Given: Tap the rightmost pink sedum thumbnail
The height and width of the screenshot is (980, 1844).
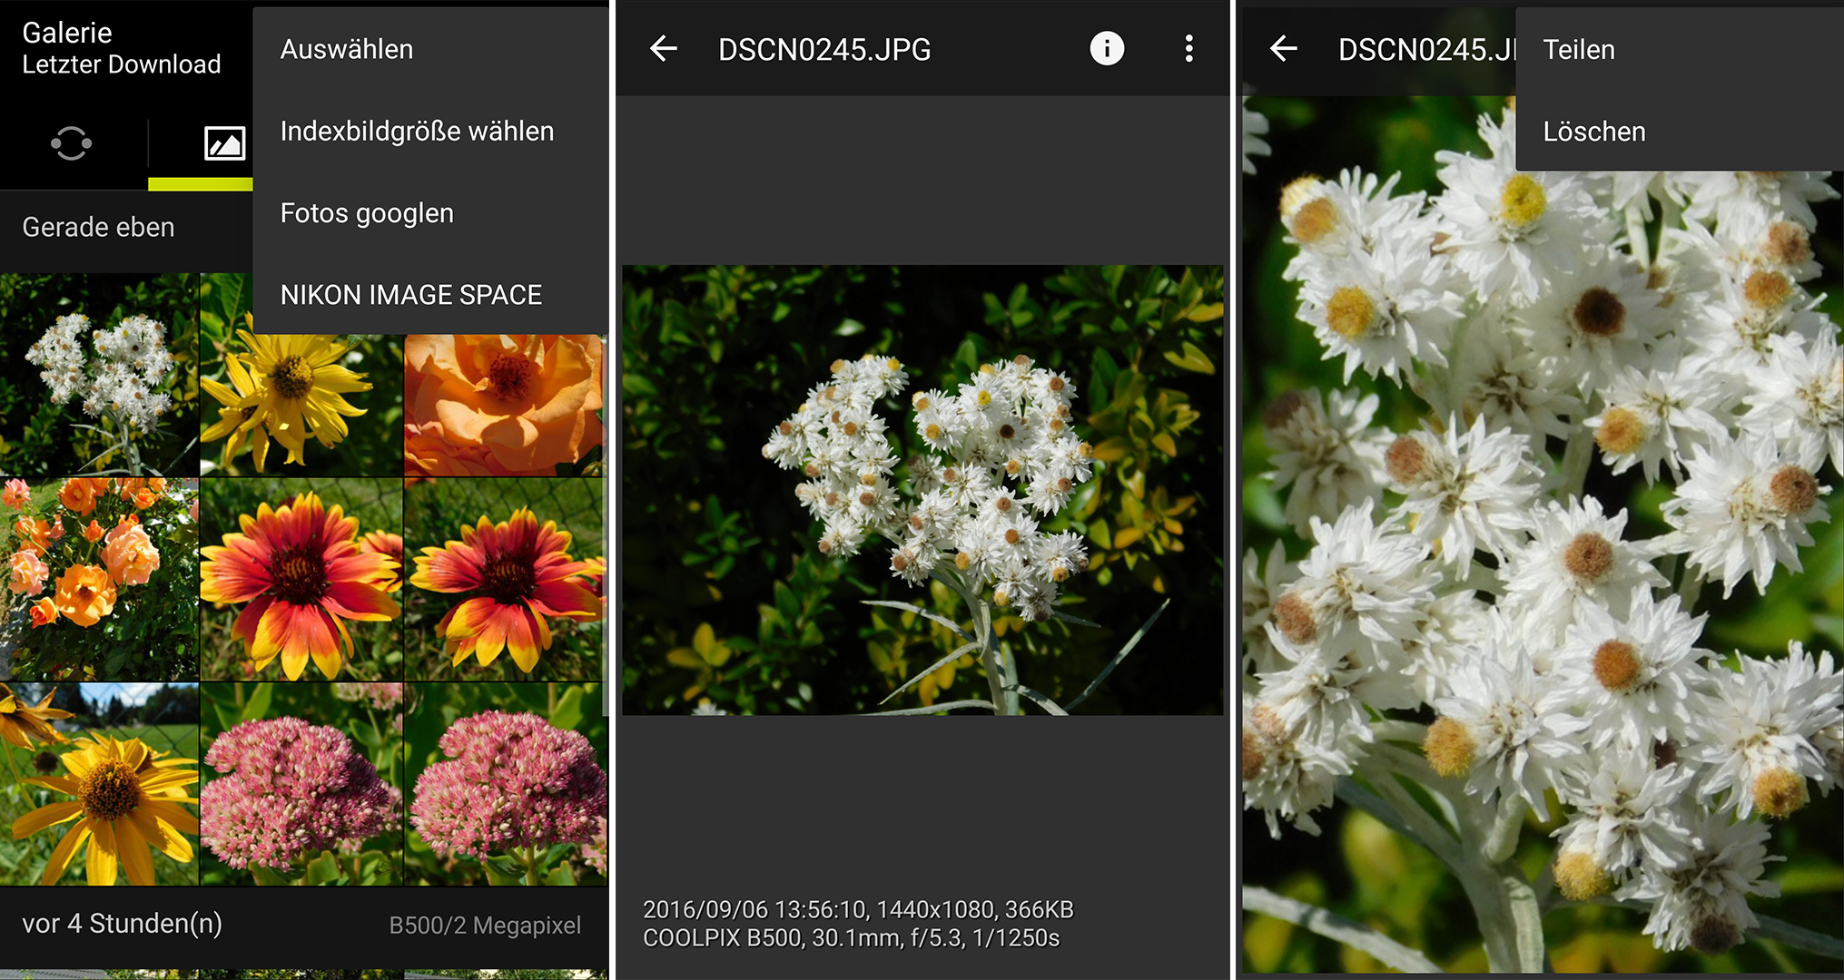Looking at the screenshot, I should 505,784.
